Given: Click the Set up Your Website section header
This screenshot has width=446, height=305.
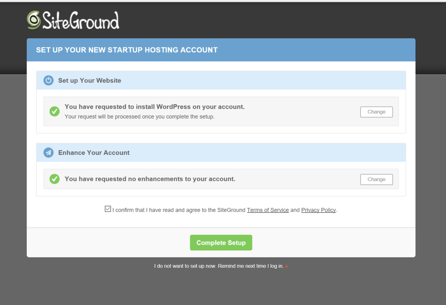Looking at the screenshot, I should click(221, 81).
